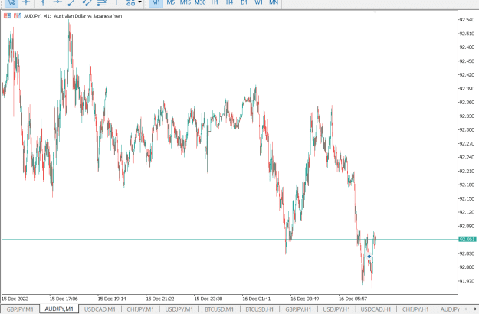Click the 91.970 price scale label
This screenshot has width=479, height=314.
coord(468,281)
